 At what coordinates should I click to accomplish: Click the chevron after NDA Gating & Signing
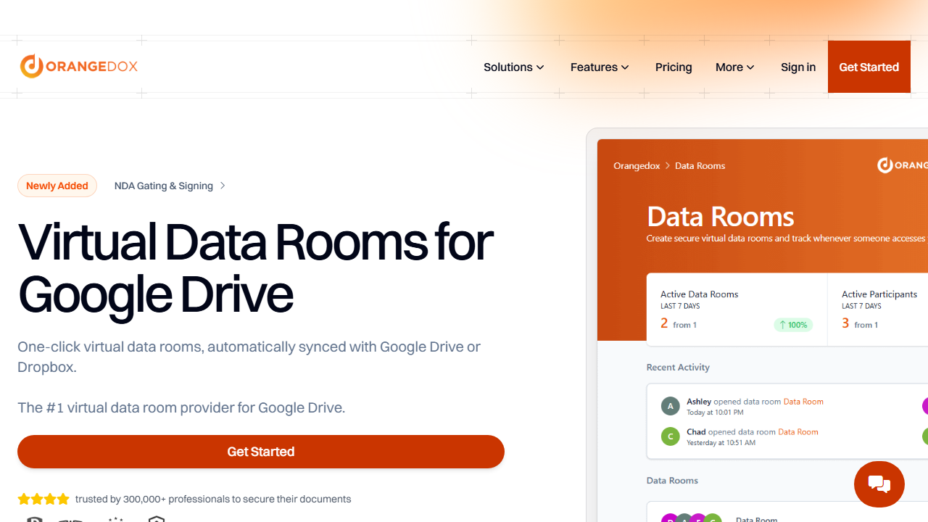pyautogui.click(x=223, y=186)
